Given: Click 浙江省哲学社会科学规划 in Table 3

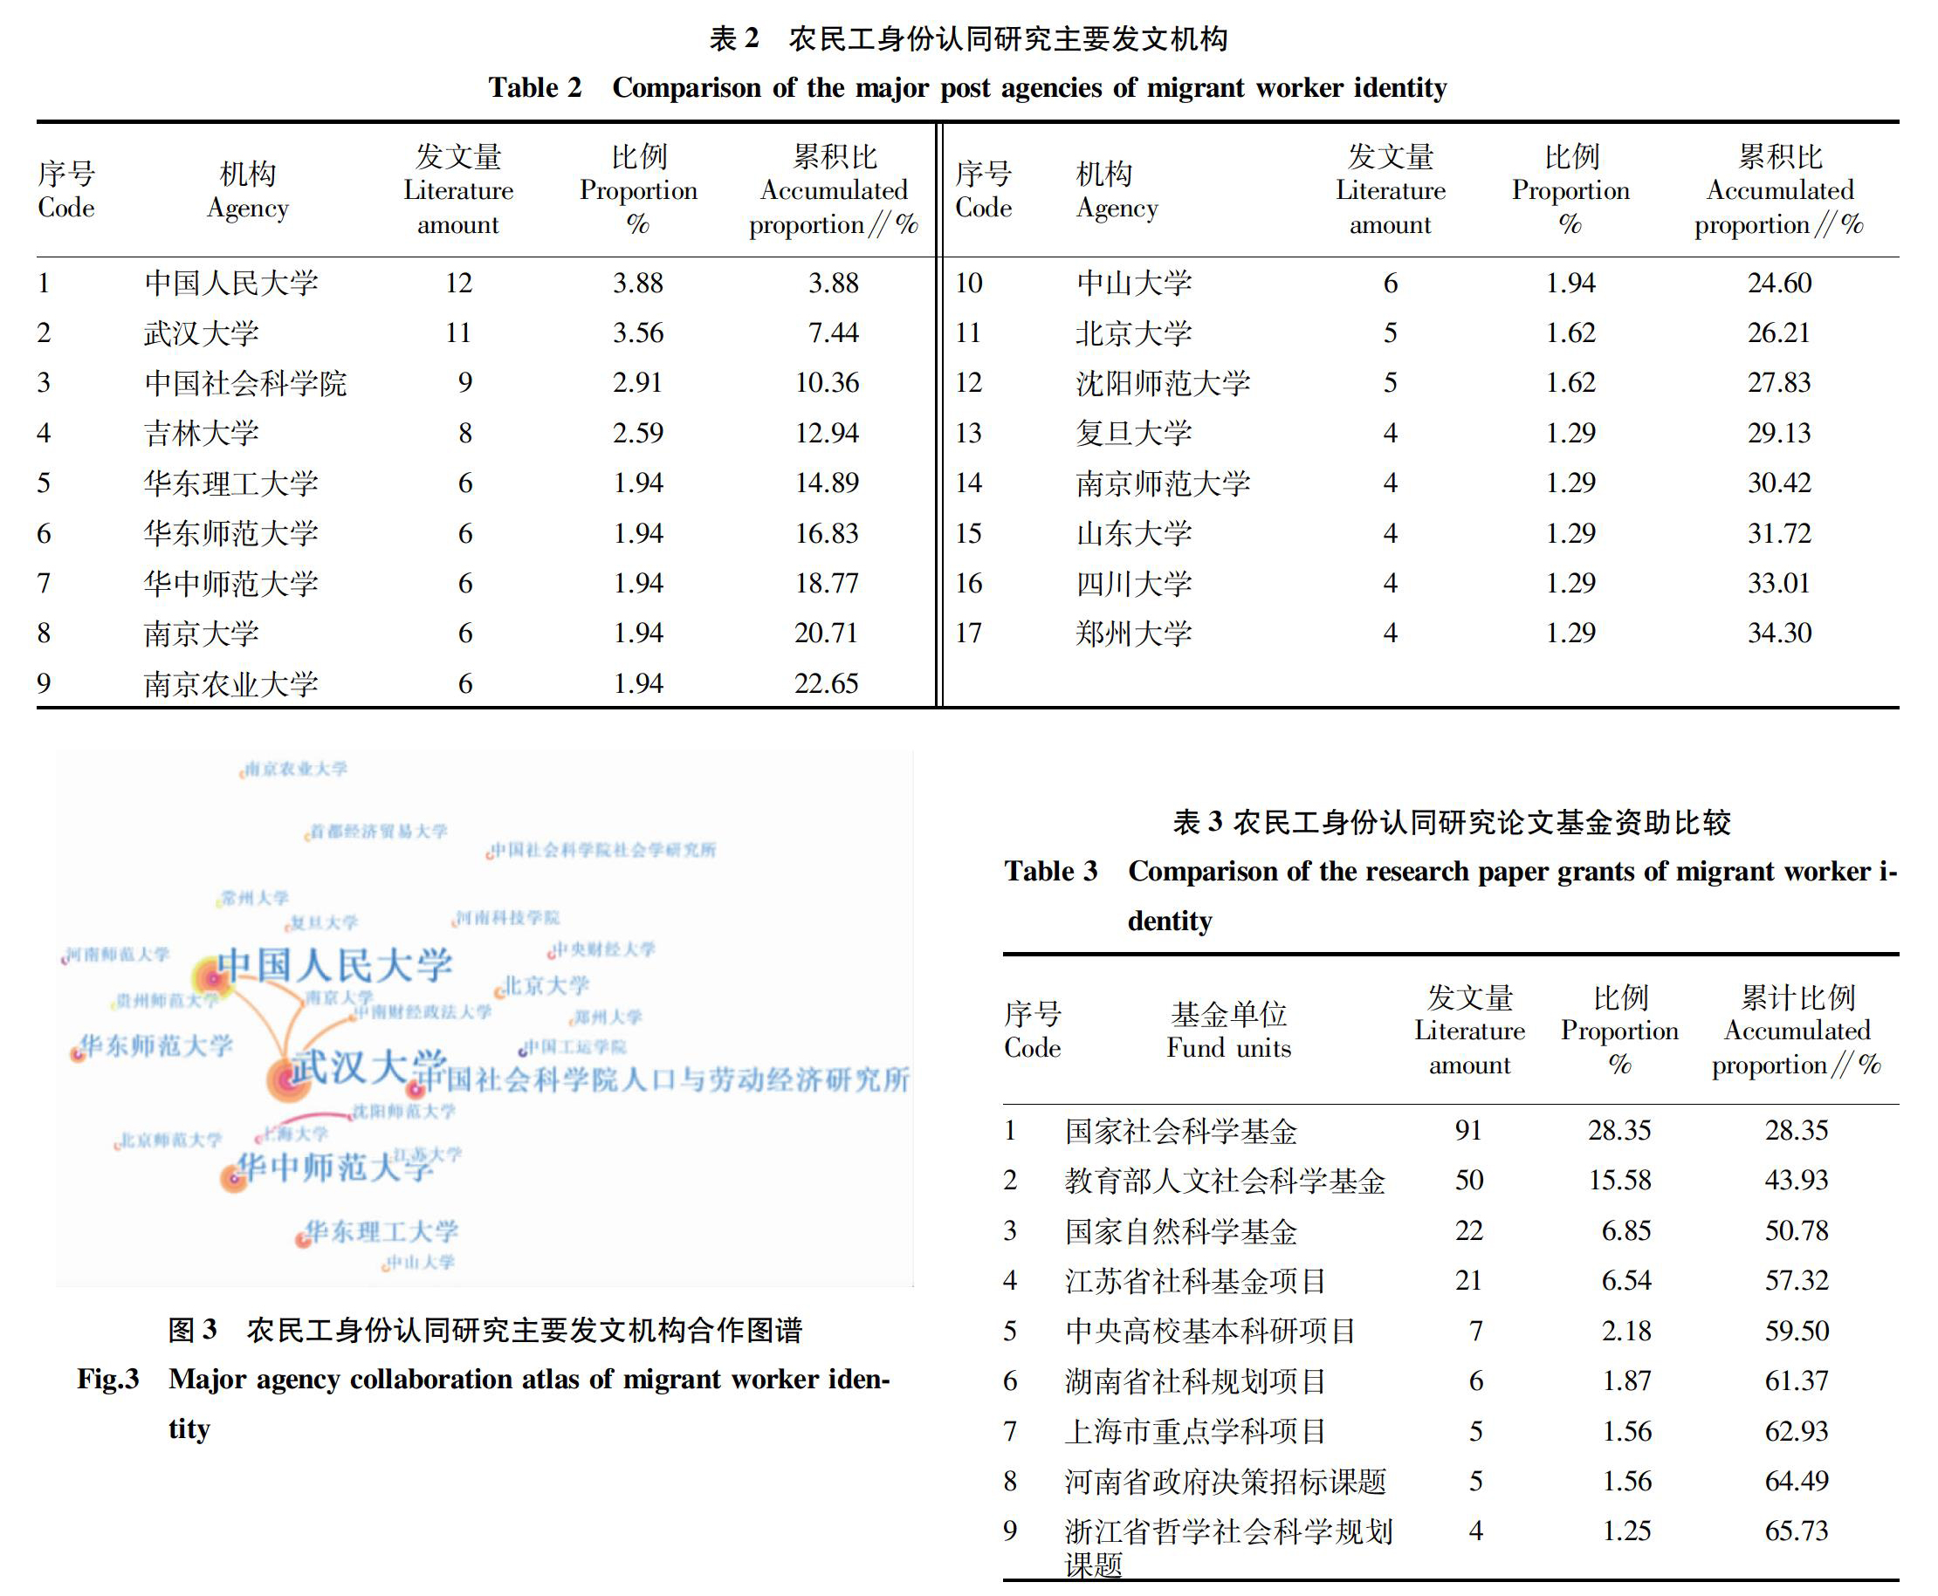Looking at the screenshot, I should [x=1229, y=1531].
